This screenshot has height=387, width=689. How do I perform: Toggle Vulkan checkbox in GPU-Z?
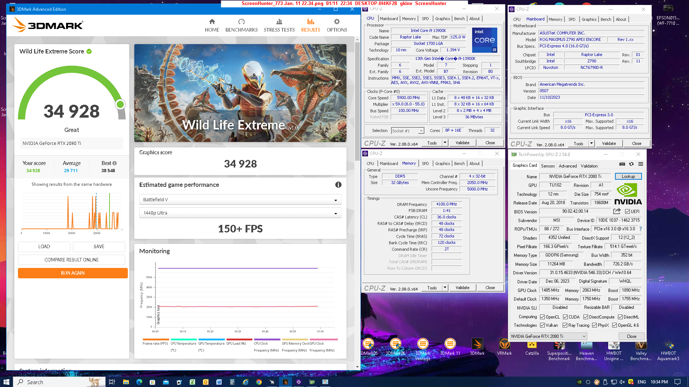pyautogui.click(x=543, y=325)
